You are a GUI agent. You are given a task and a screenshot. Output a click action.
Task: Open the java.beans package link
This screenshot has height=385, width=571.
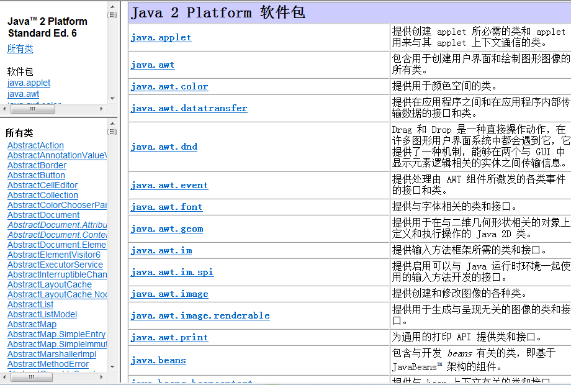coord(158,361)
